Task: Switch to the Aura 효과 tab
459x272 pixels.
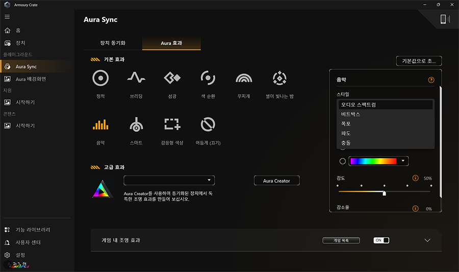Action: click(171, 43)
